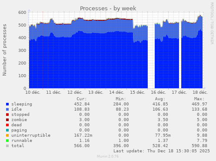Screen dimensions: 216x161
Task: Click the 'dead' legend label
Action: [17, 125]
